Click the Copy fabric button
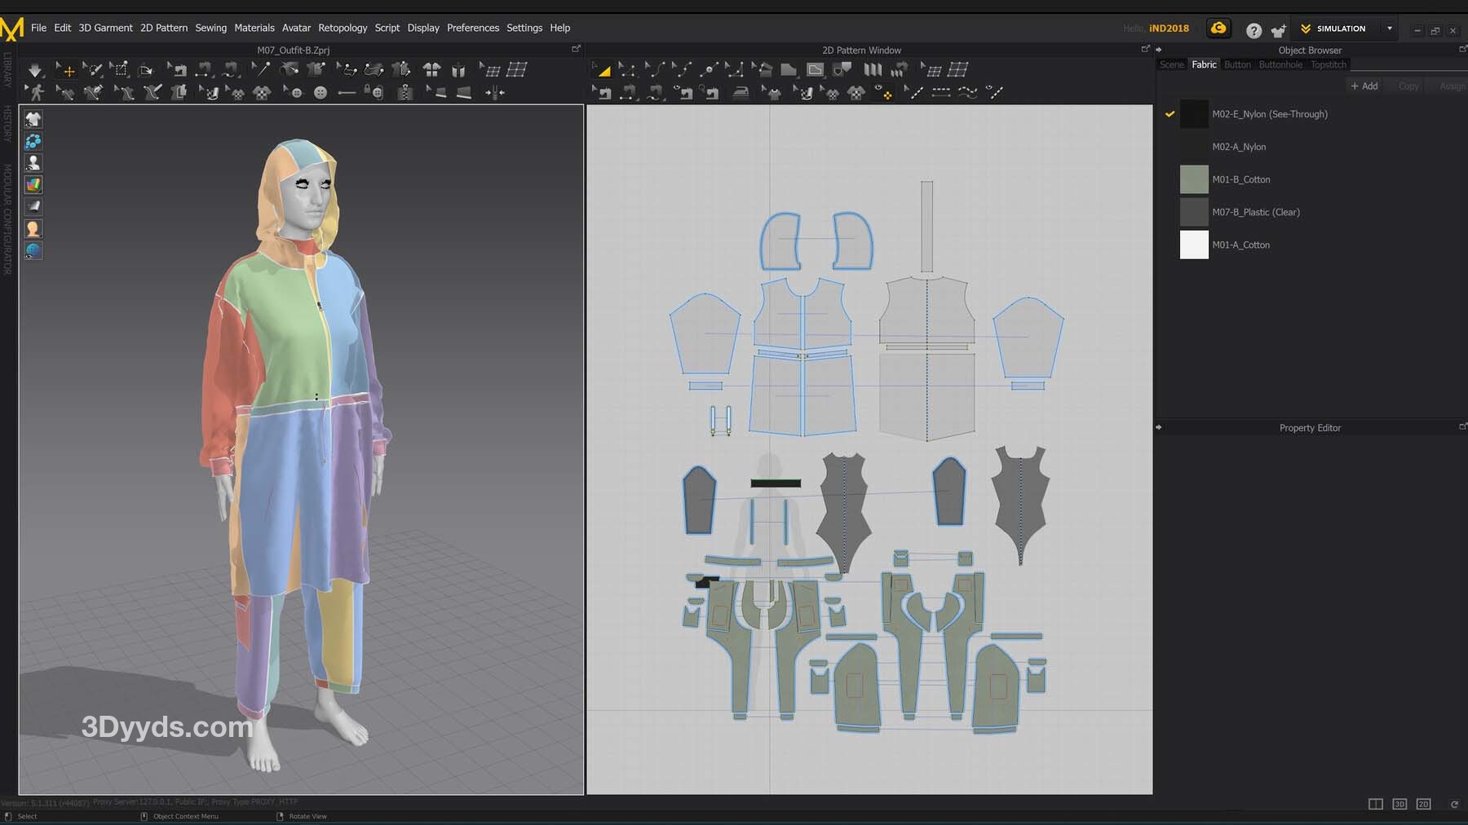The height and width of the screenshot is (825, 1468). tap(1408, 86)
